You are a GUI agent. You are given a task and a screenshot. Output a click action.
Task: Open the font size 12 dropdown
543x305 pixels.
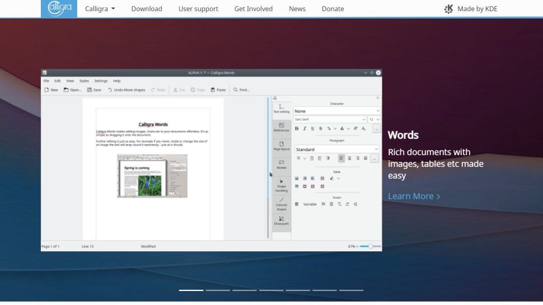point(374,119)
